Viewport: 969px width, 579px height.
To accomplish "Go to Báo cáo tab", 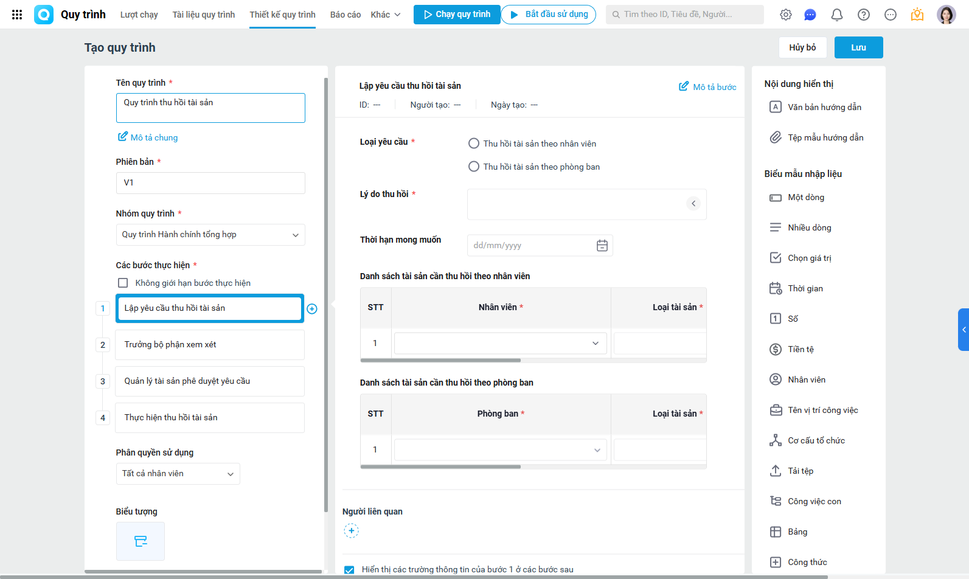I will pos(346,15).
